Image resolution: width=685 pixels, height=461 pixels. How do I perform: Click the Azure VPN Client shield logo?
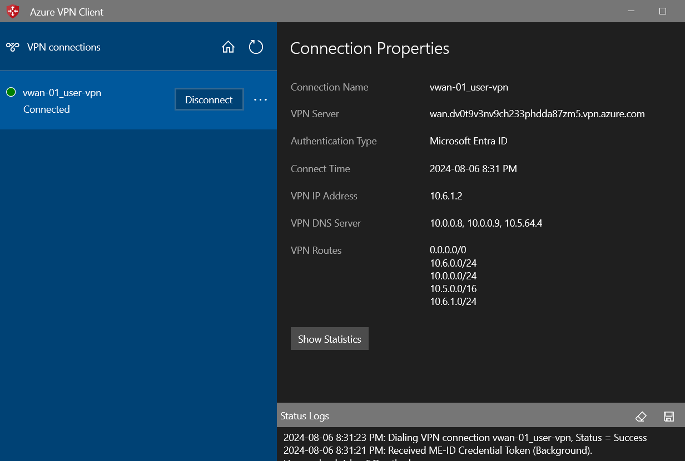(x=13, y=11)
